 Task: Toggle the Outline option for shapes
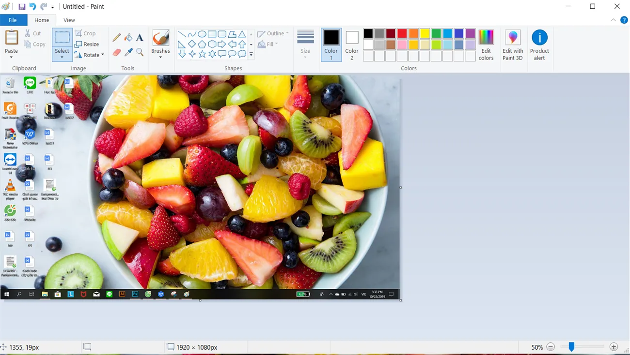(273, 33)
